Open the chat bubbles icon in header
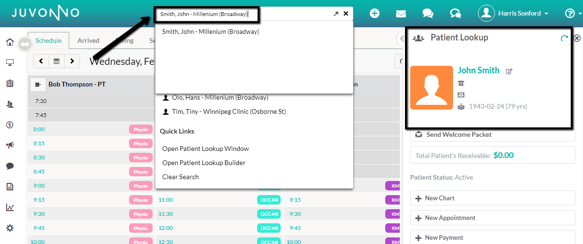This screenshot has width=583, height=244. [428, 14]
